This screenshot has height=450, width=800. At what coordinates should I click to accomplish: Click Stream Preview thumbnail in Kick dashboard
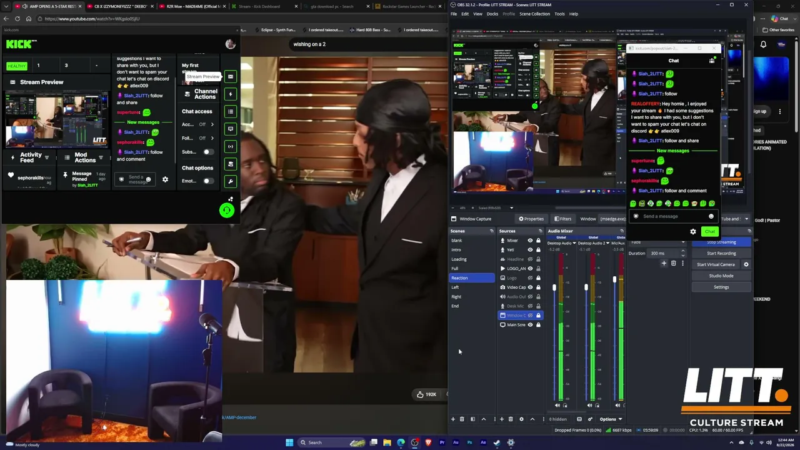(57, 119)
